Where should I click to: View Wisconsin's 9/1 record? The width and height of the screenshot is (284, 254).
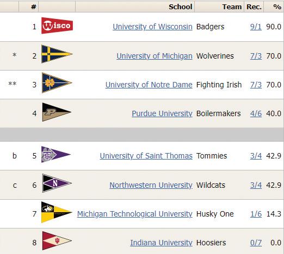pos(256,27)
